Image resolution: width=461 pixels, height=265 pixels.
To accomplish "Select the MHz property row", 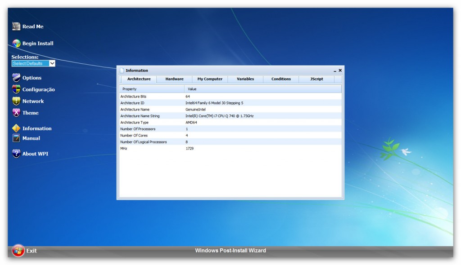I will (230, 149).
